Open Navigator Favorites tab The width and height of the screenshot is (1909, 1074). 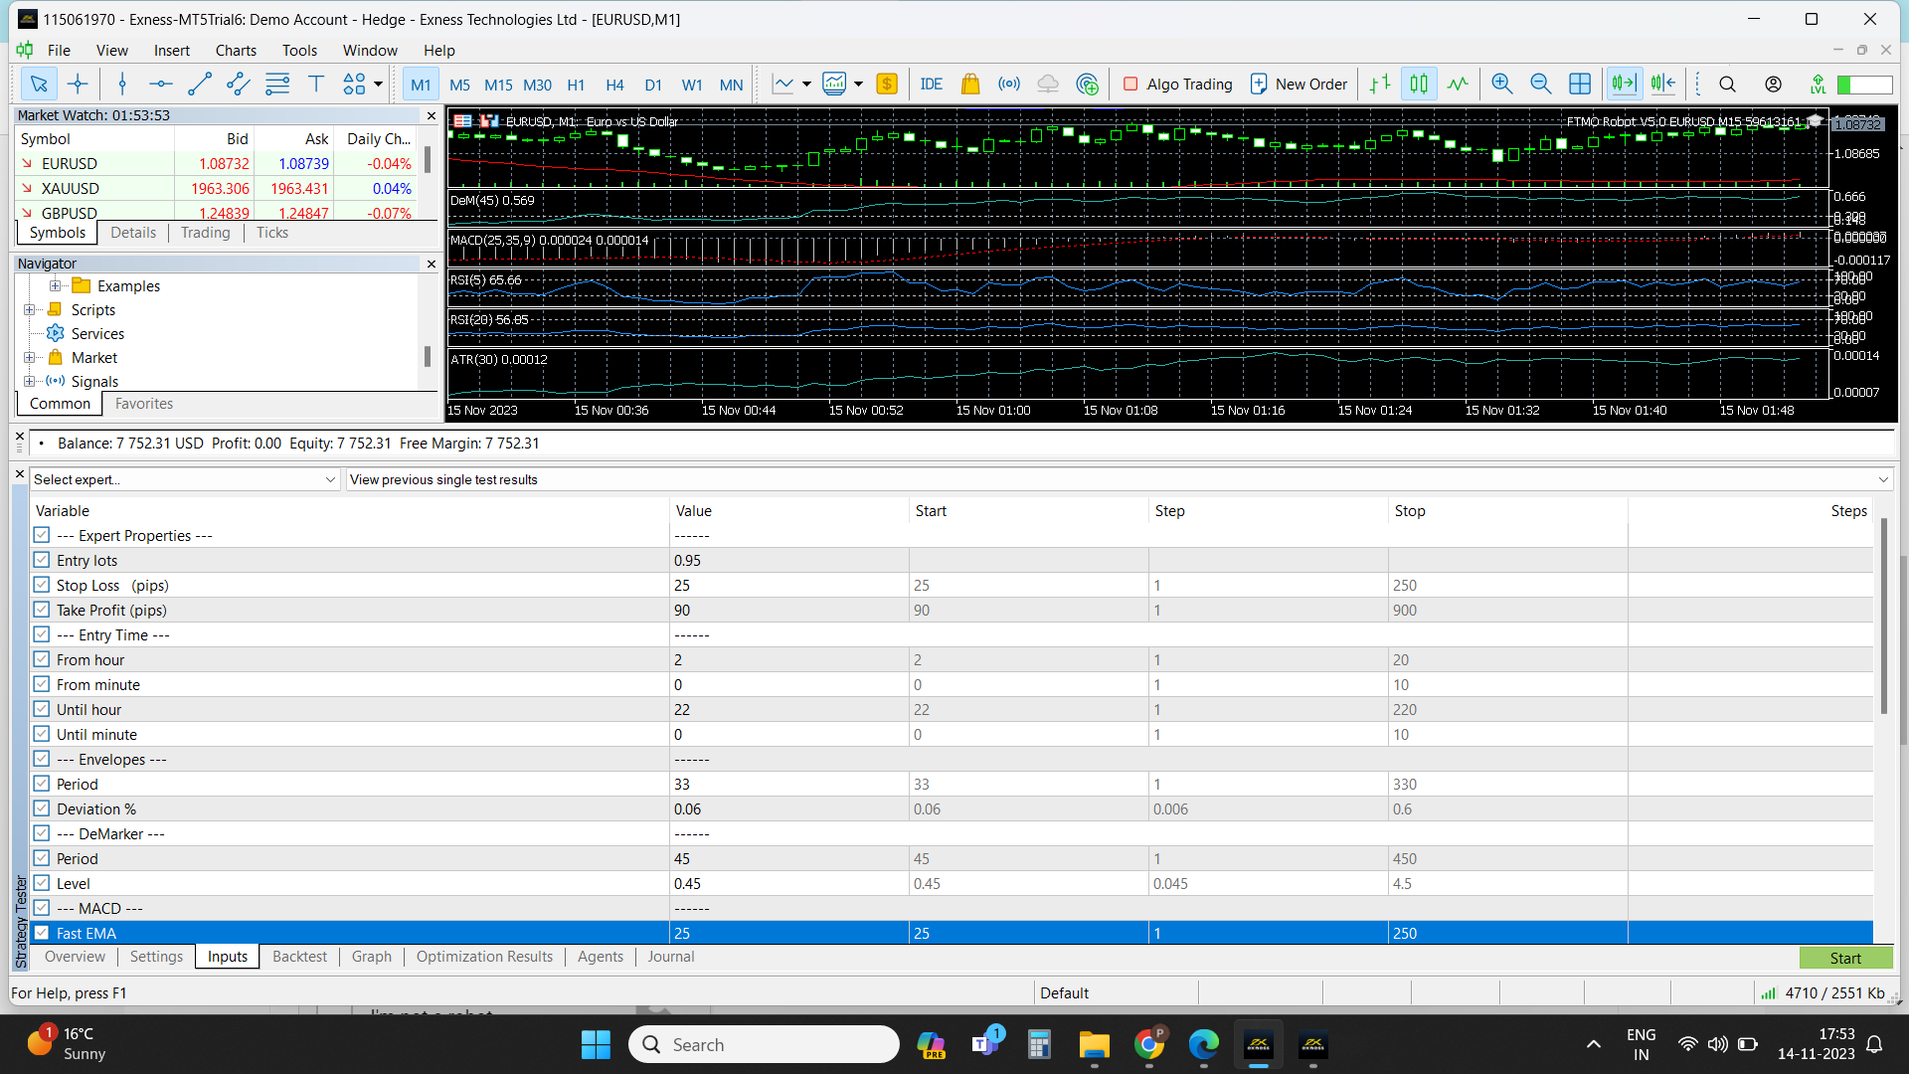[x=144, y=404]
